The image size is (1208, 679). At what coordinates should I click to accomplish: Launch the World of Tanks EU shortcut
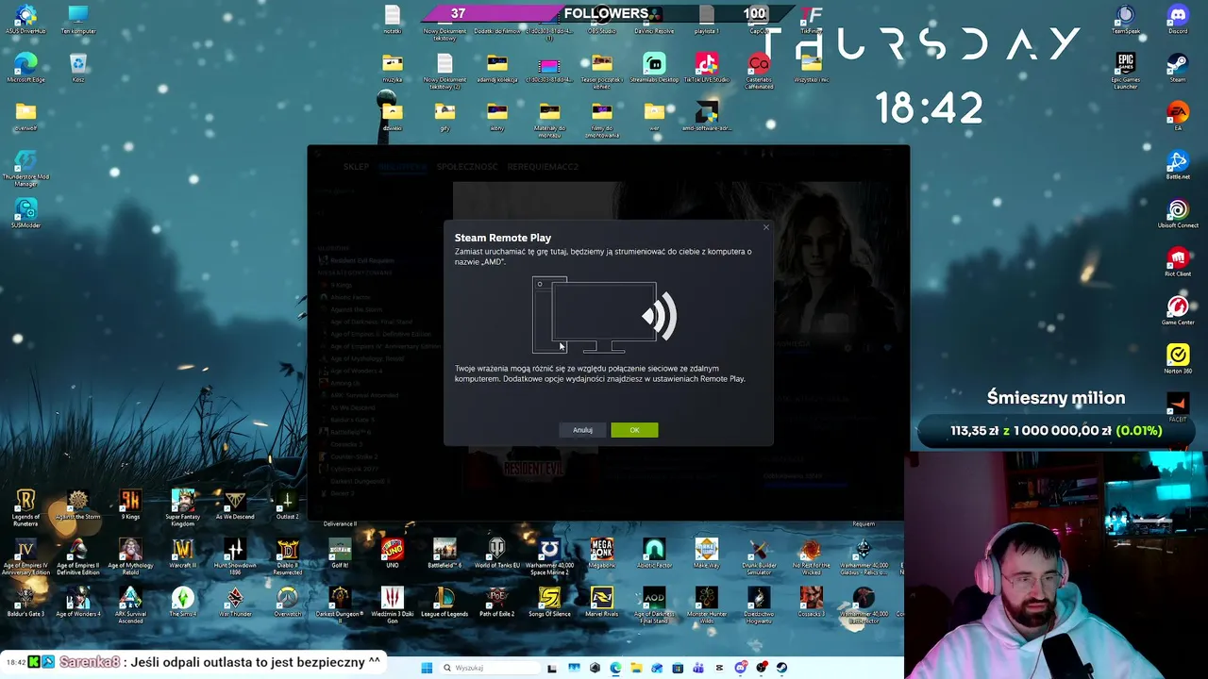tap(496, 554)
